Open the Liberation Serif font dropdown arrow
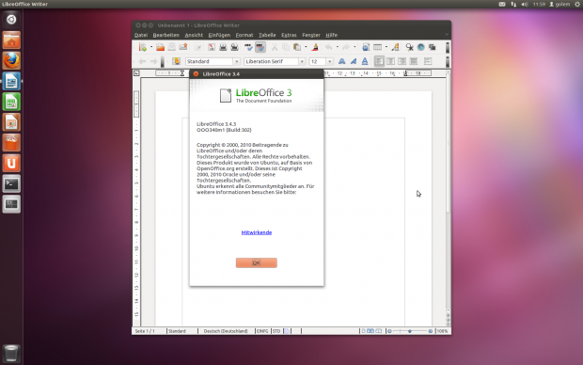The width and height of the screenshot is (583, 365). (x=302, y=61)
